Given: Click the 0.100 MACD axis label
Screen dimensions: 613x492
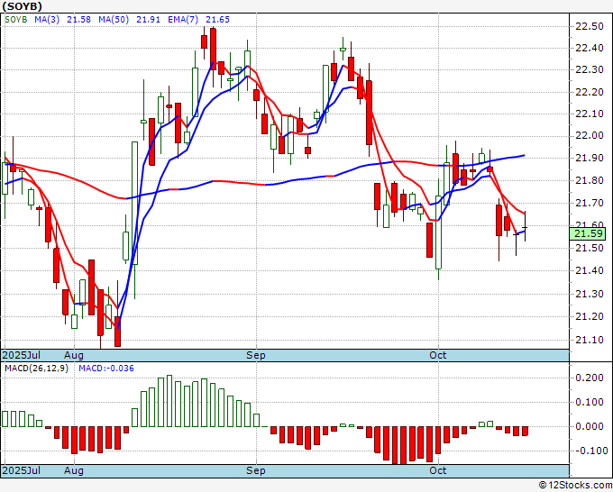Looking at the screenshot, I should click(590, 402).
